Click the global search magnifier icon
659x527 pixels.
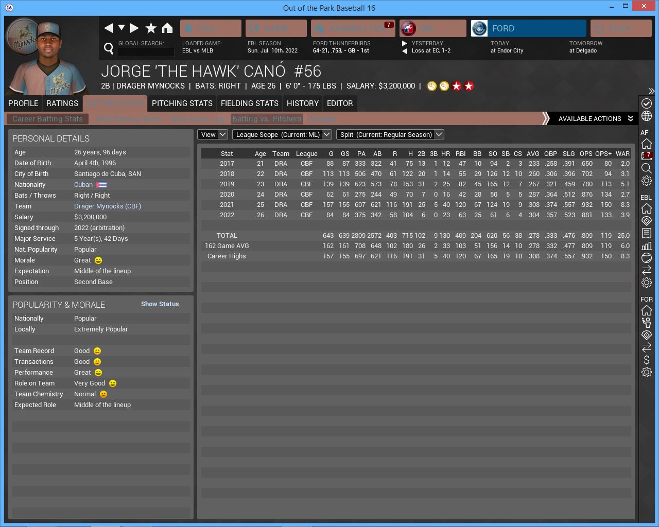point(109,48)
